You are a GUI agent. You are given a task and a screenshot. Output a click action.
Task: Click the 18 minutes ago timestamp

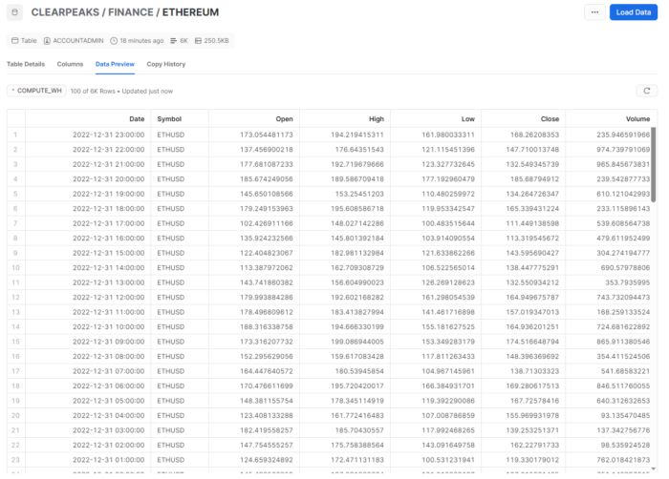pyautogui.click(x=141, y=40)
